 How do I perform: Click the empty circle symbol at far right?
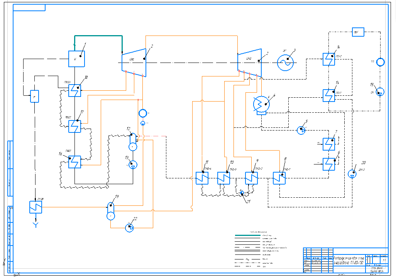(380, 62)
